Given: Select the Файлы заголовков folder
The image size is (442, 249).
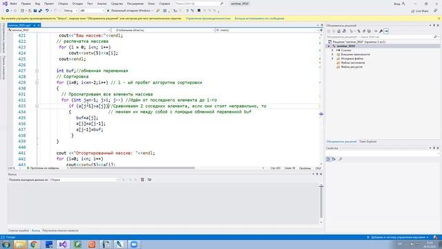Looking at the screenshot, I should click(x=353, y=63).
